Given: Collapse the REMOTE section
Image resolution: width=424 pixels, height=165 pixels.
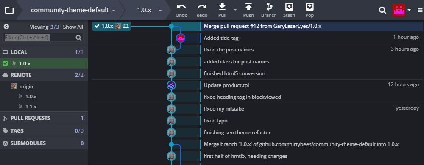Looking at the screenshot, I should [x=44, y=75].
